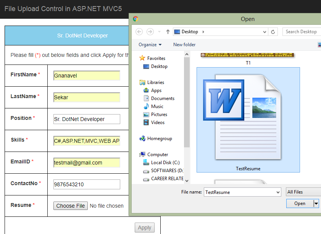Select the Pictures library icon
The width and height of the screenshot is (321, 234).
coord(147,114)
